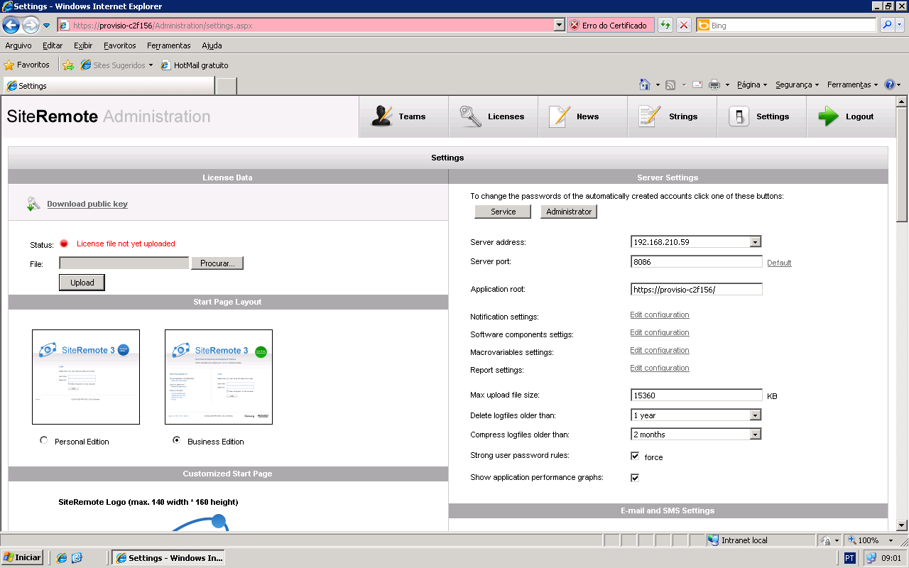
Task: Open the Strings section
Action: coord(672,116)
